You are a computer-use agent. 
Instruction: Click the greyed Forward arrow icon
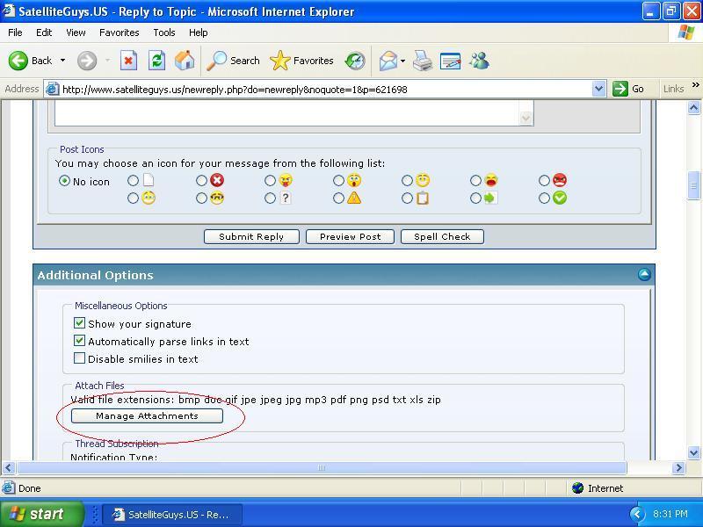tap(86, 61)
